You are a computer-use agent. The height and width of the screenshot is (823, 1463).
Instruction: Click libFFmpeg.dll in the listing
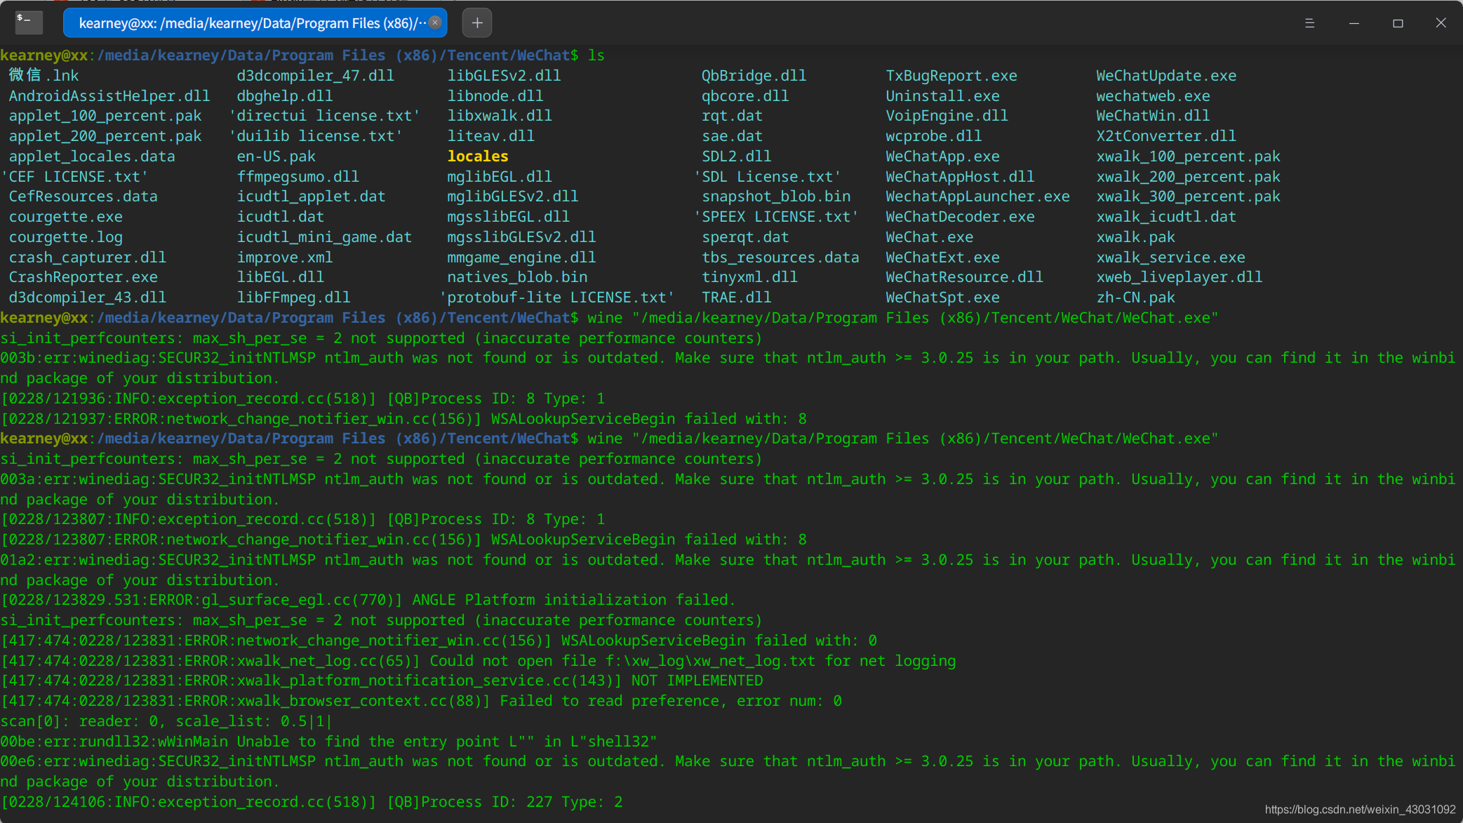(x=293, y=297)
